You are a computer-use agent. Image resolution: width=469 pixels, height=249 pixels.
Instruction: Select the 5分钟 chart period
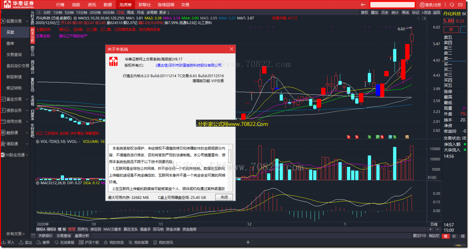click(x=69, y=13)
